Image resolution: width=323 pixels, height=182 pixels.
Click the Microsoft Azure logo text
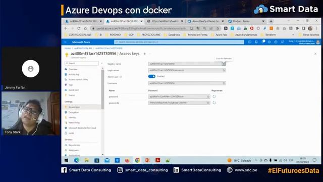(x=81, y=42)
